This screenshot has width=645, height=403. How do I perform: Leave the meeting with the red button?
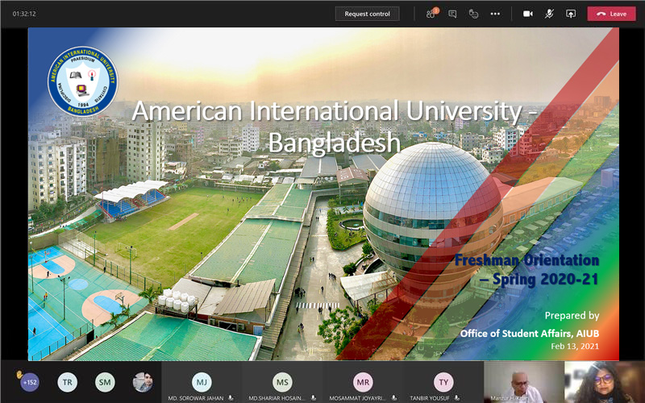point(611,14)
